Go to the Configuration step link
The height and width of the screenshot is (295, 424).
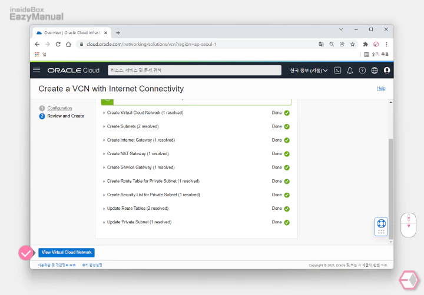[59, 108]
